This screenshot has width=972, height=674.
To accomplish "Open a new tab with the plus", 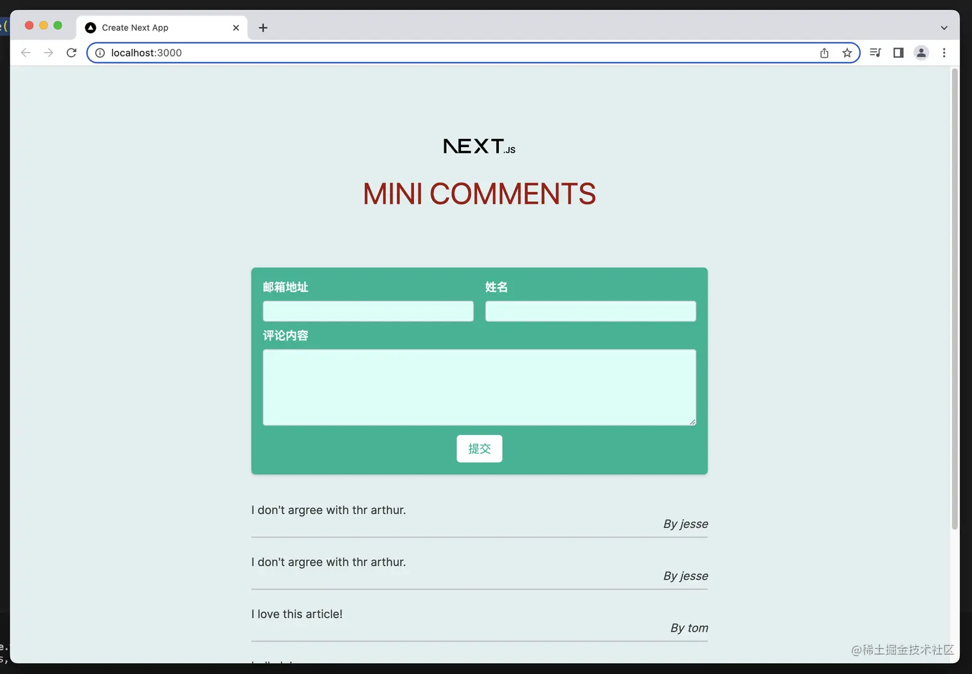I will pyautogui.click(x=263, y=28).
